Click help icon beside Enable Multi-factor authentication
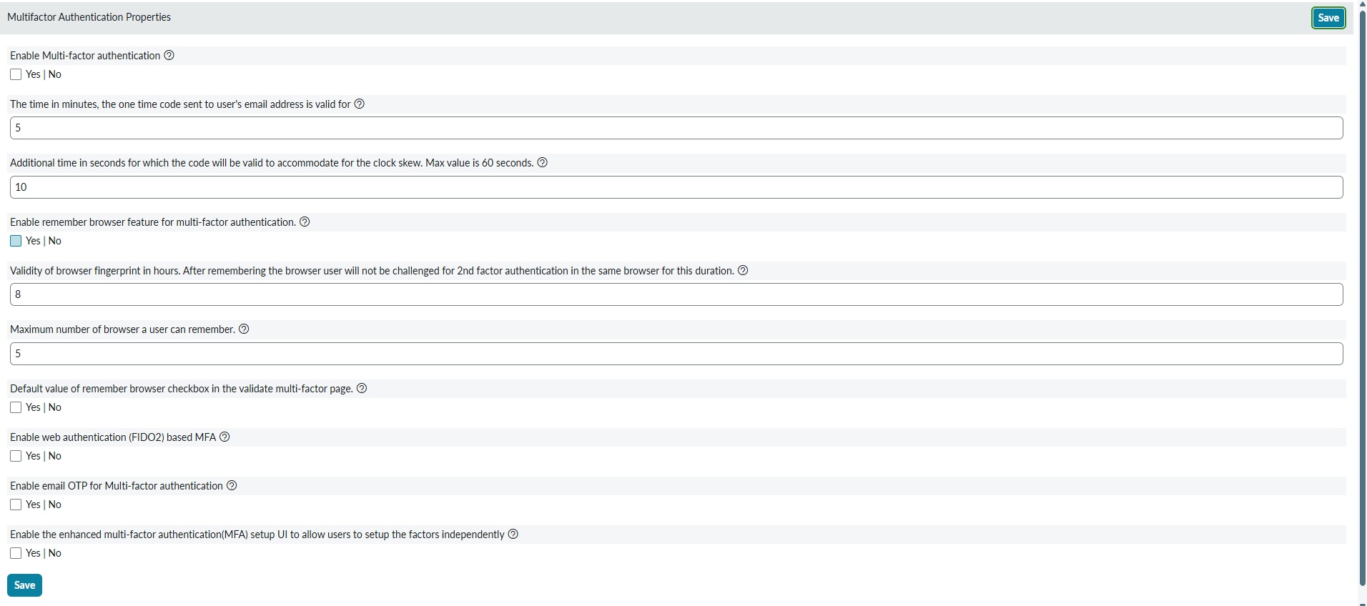Image resolution: width=1367 pixels, height=606 pixels. click(x=169, y=55)
